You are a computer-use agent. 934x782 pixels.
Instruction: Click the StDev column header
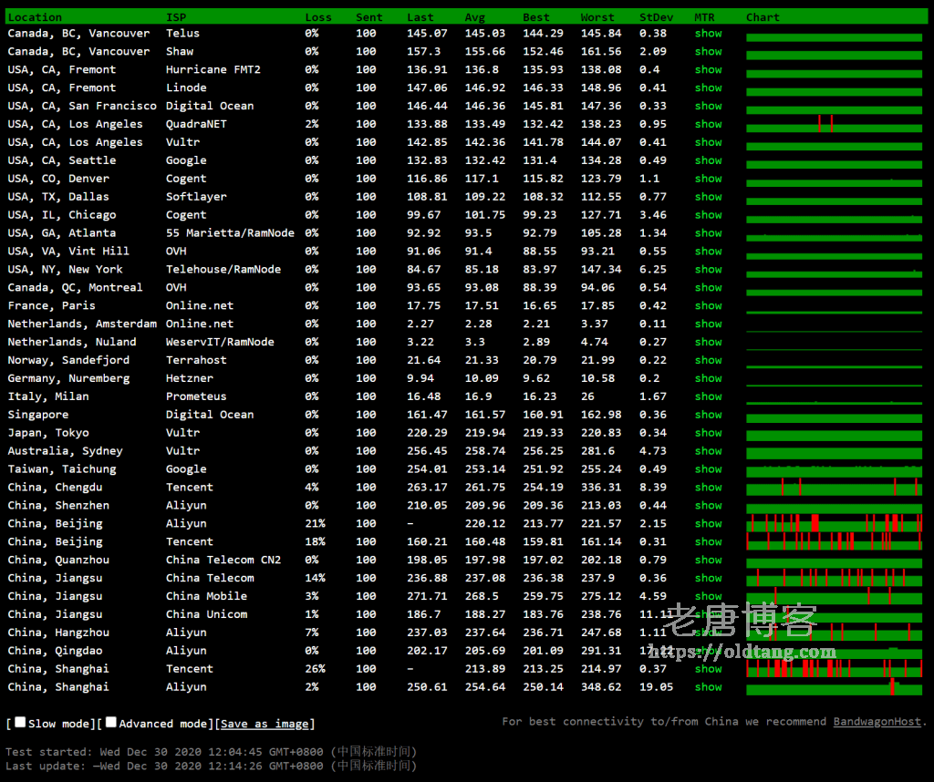(x=656, y=17)
